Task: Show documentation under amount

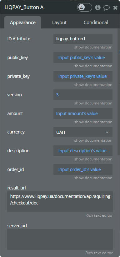Action: pyautogui.click(x=93, y=122)
